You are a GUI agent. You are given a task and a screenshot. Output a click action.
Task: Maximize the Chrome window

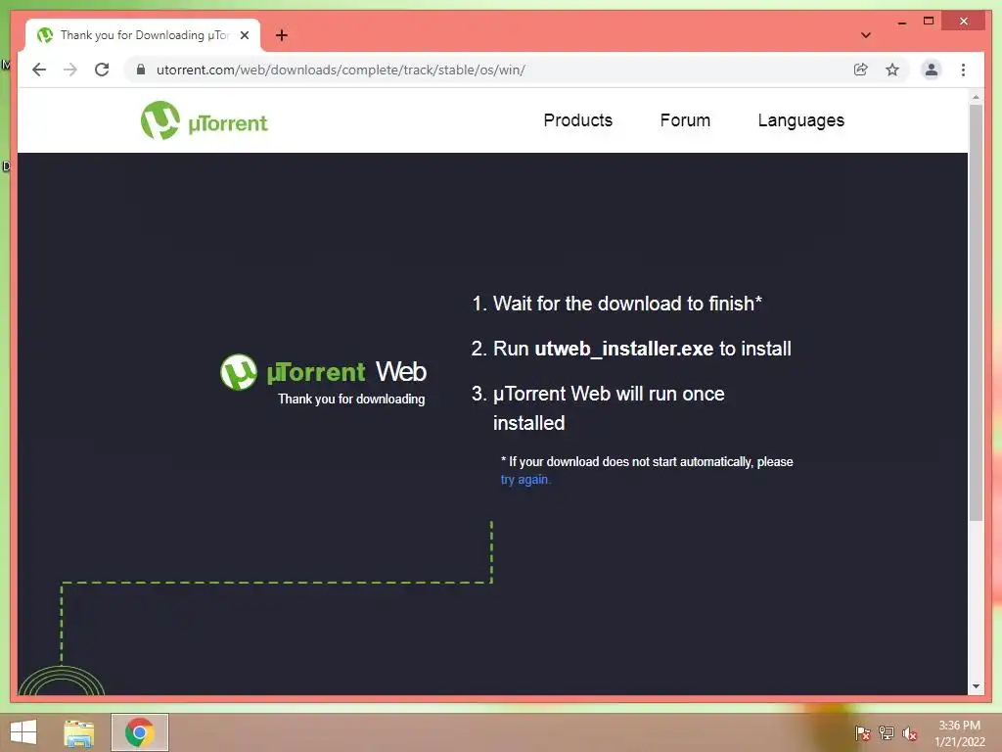(x=929, y=22)
